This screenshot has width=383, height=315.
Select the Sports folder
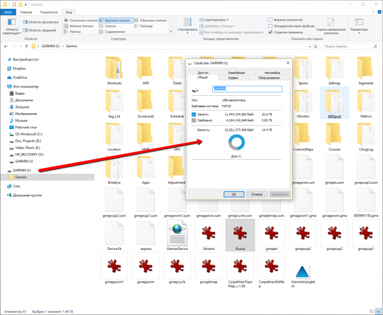303,71
